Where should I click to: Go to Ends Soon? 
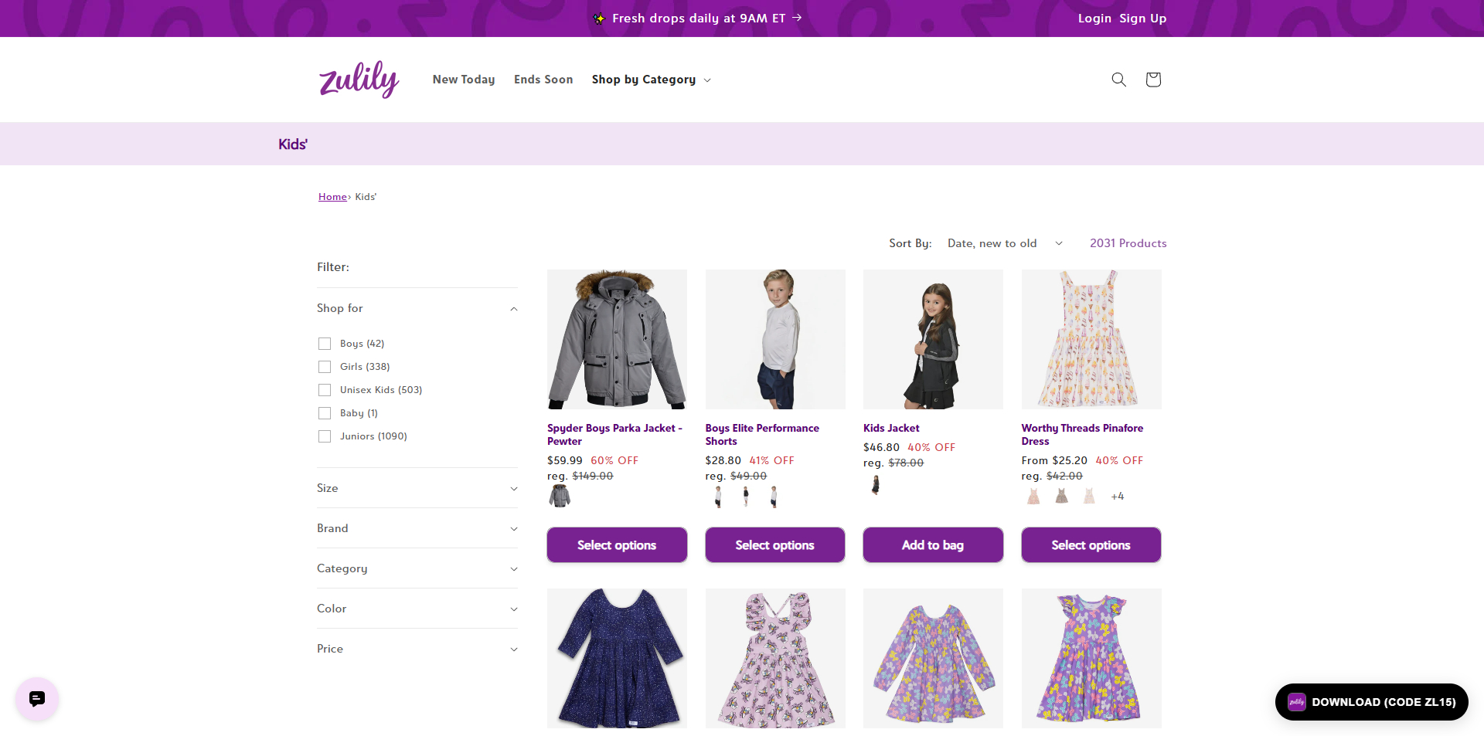[543, 80]
